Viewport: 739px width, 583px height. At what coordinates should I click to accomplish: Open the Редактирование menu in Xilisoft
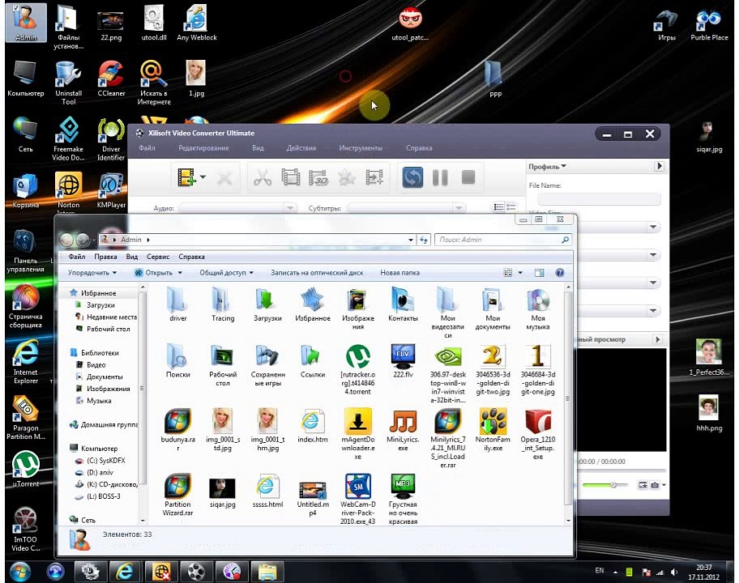(x=203, y=148)
